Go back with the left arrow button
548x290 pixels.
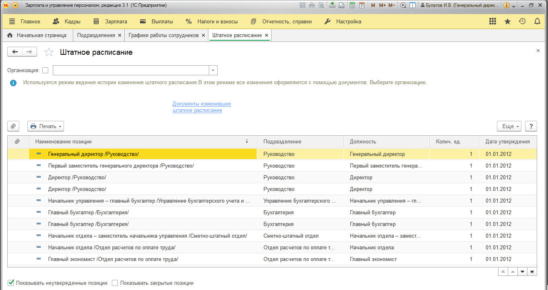pyautogui.click(x=15, y=52)
